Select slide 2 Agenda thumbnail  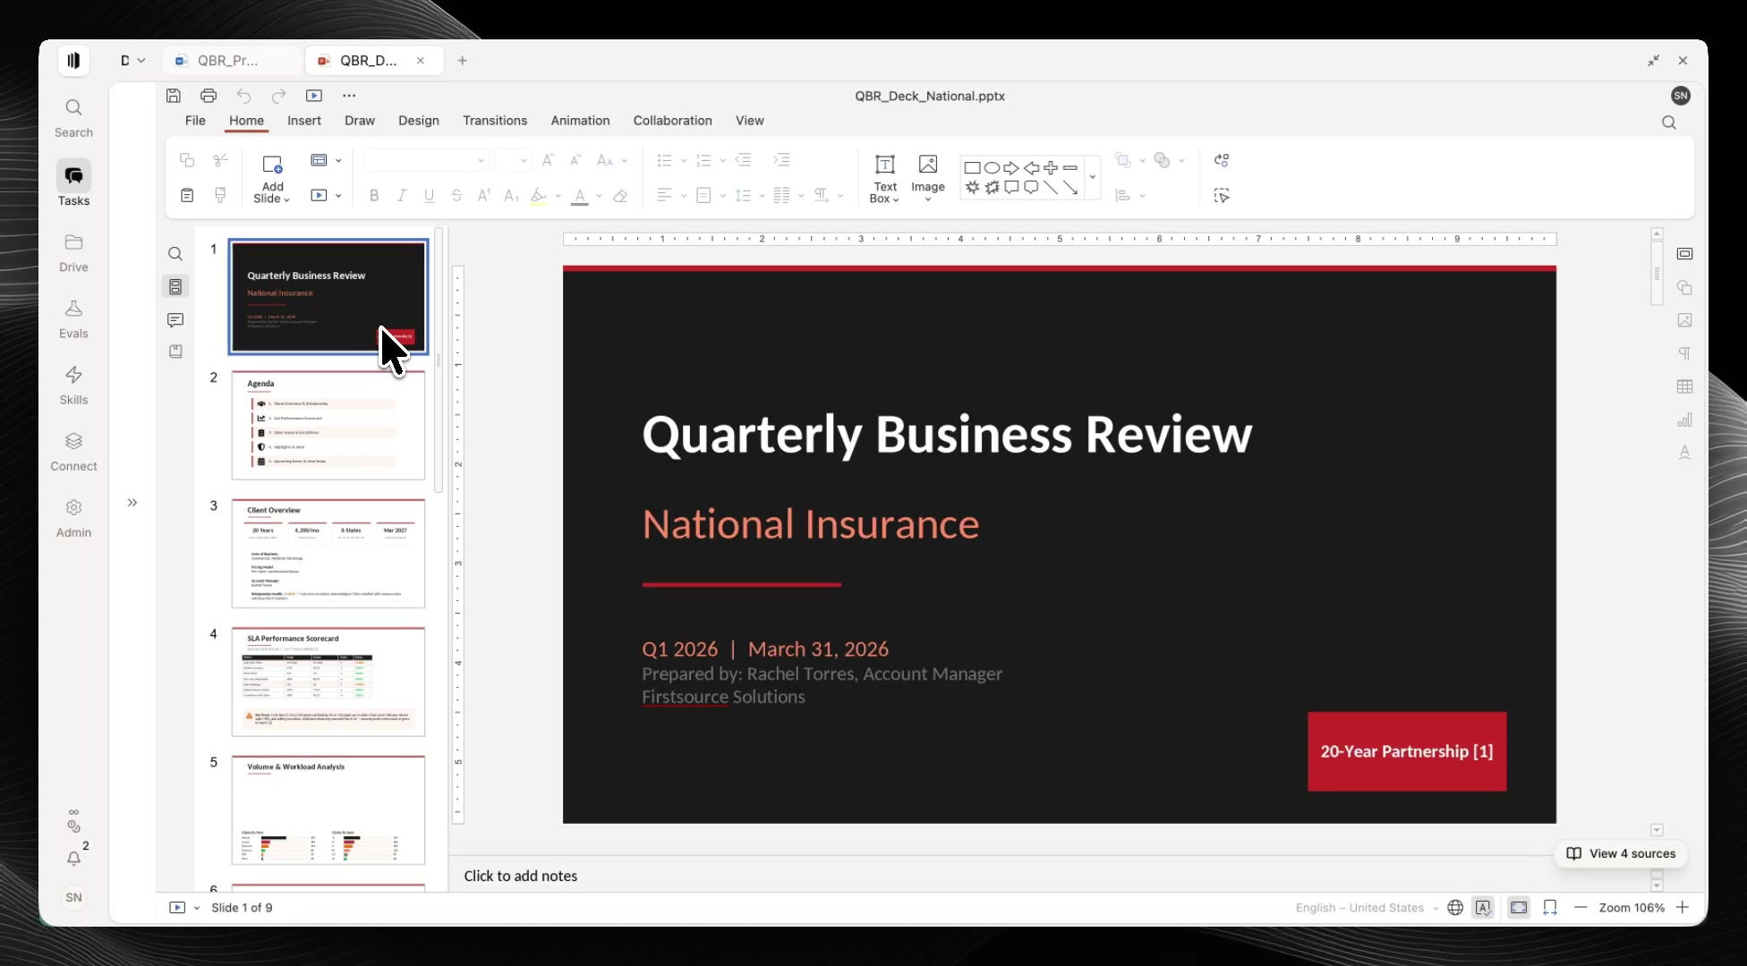pos(328,426)
